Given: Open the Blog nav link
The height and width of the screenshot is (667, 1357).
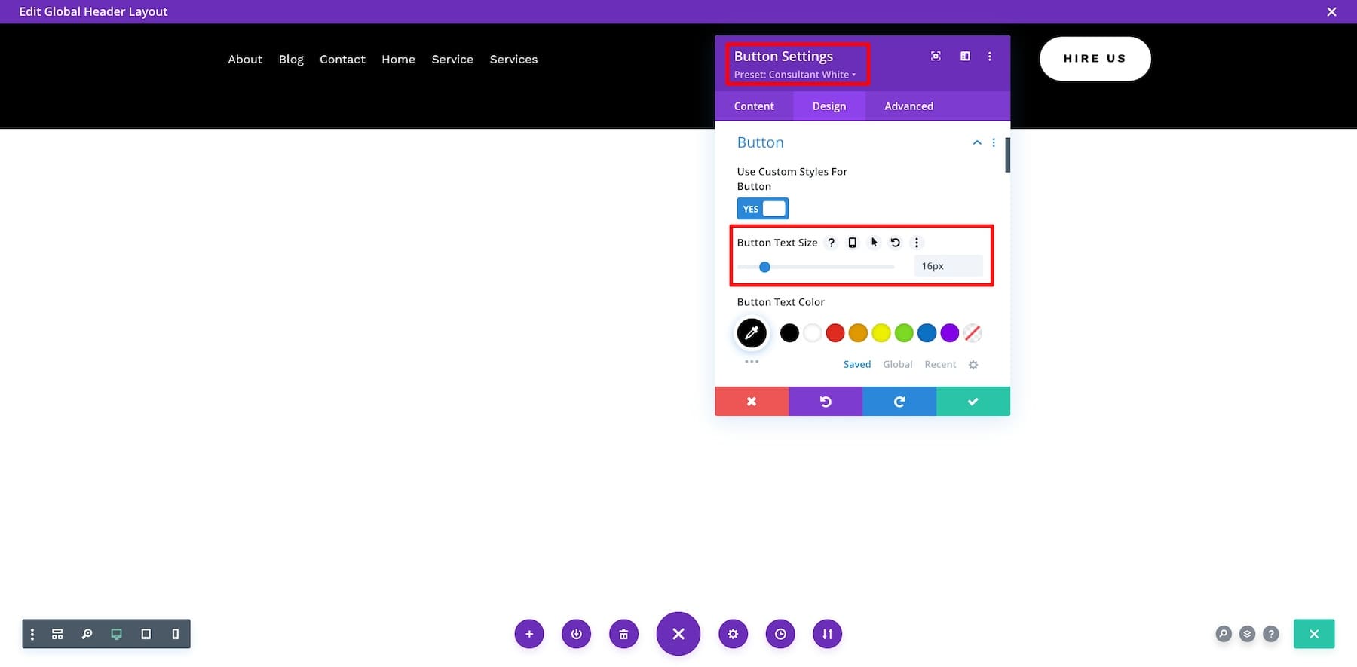Looking at the screenshot, I should click(x=291, y=59).
